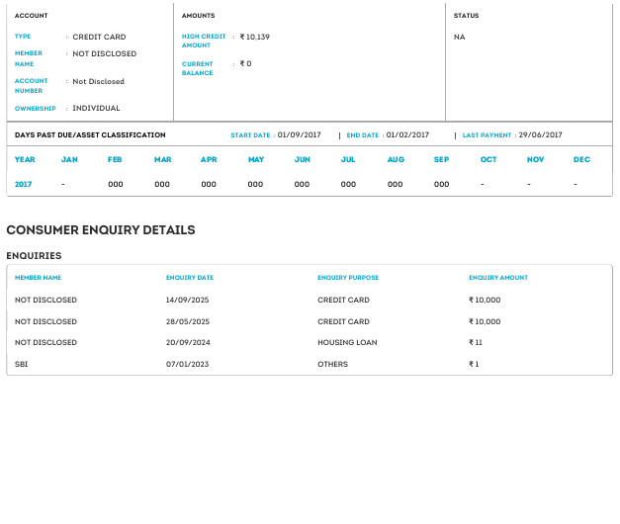Select the DEC month column header
This screenshot has height=524, width=620.
pyautogui.click(x=581, y=160)
